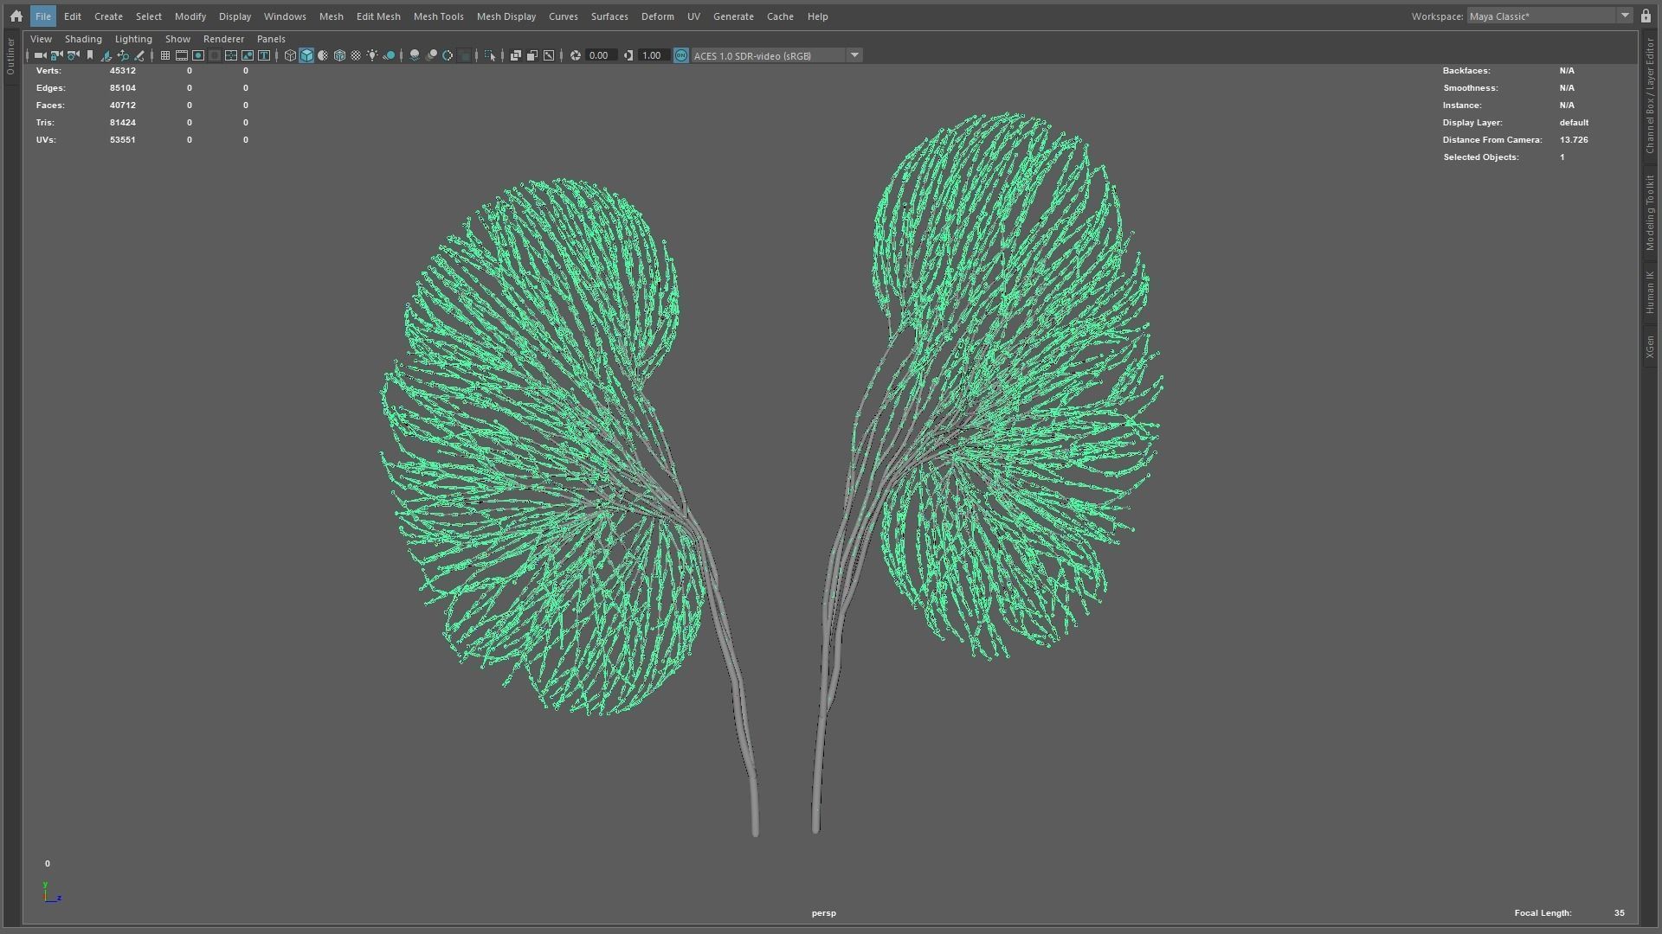Click the Textured checker-sphere icon

(x=356, y=55)
